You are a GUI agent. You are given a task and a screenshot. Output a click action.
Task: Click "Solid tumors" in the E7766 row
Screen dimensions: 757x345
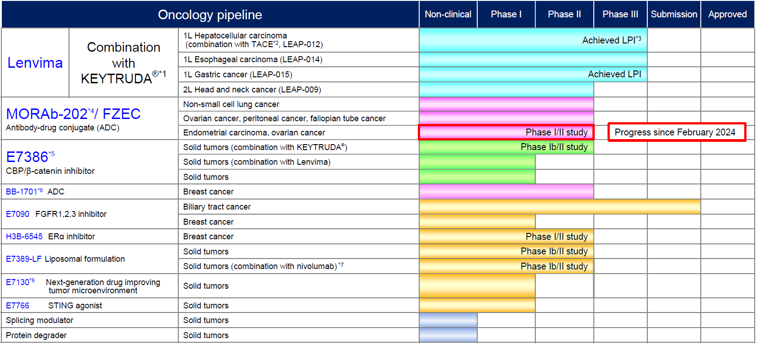pos(206,306)
